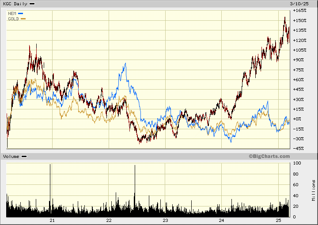Click the 'KGC Daily' chart title
The image size is (318, 225).
15,4
